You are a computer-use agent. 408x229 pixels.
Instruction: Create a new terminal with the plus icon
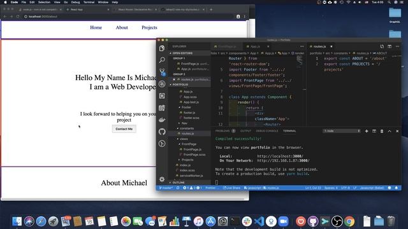[x=367, y=131]
